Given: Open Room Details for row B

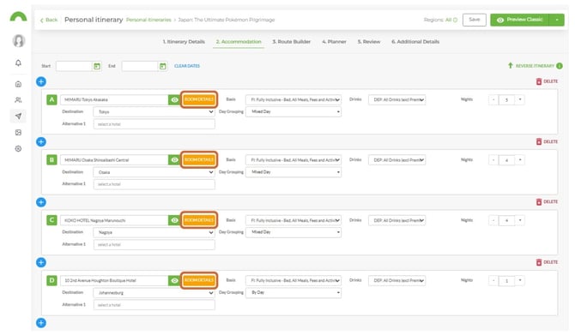Looking at the screenshot, I should pos(199,160).
